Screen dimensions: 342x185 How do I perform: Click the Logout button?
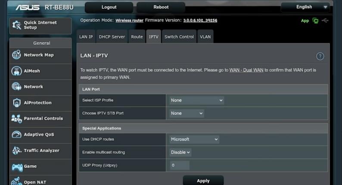tap(109, 7)
